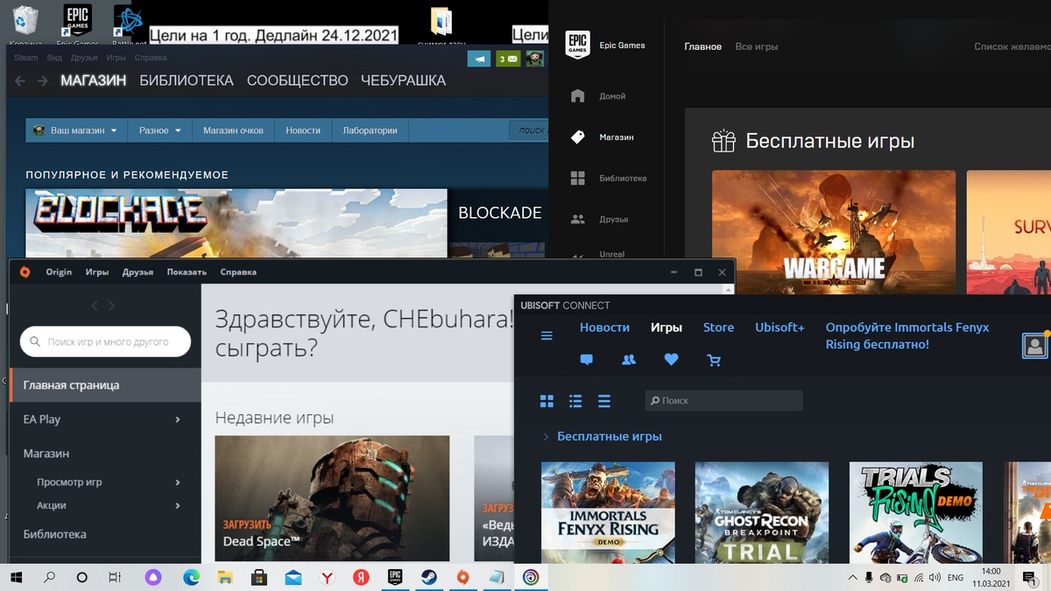This screenshot has height=591, width=1051.
Task: Click Ubisoft Connect icon in taskbar
Action: click(531, 578)
